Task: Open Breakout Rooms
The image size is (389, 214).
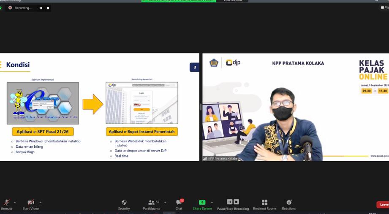Action: click(x=264, y=203)
